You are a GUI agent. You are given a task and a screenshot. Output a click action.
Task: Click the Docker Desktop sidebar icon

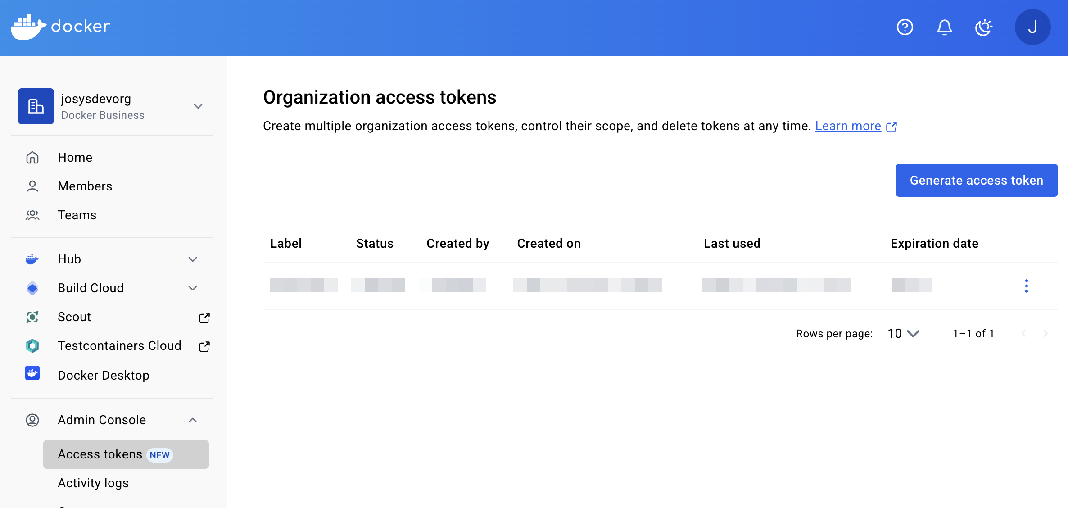tap(32, 373)
